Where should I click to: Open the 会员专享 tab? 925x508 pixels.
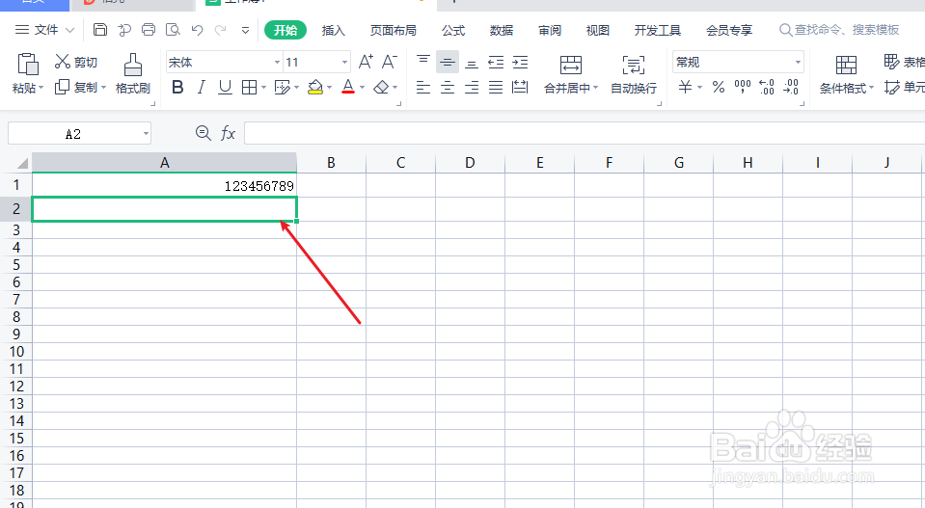[x=729, y=30]
